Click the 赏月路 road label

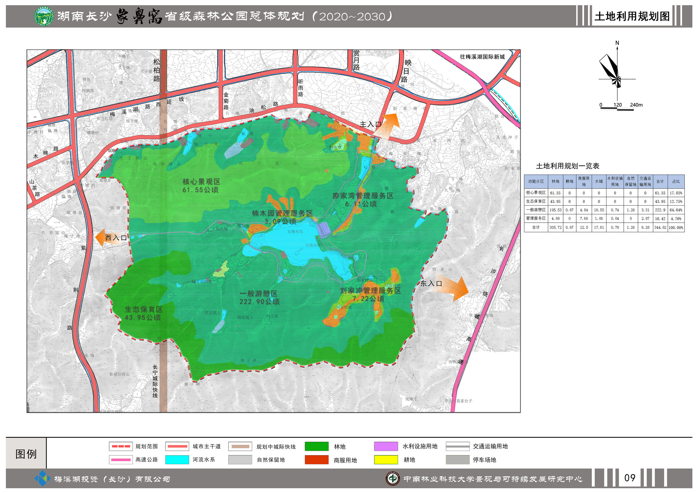(356, 60)
